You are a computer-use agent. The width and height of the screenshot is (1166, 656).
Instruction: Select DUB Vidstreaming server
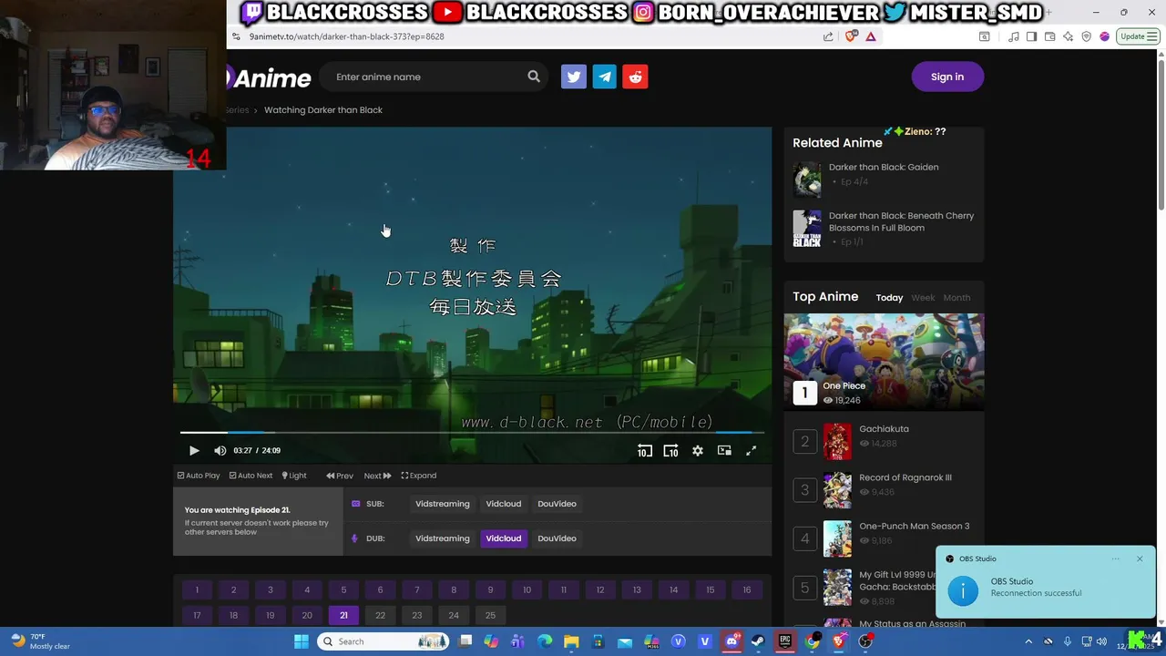443,538
